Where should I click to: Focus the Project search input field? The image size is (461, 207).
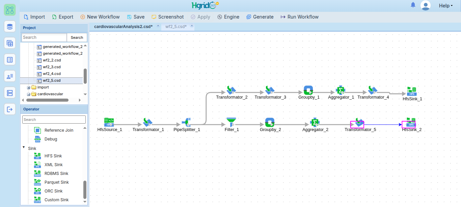[44, 37]
